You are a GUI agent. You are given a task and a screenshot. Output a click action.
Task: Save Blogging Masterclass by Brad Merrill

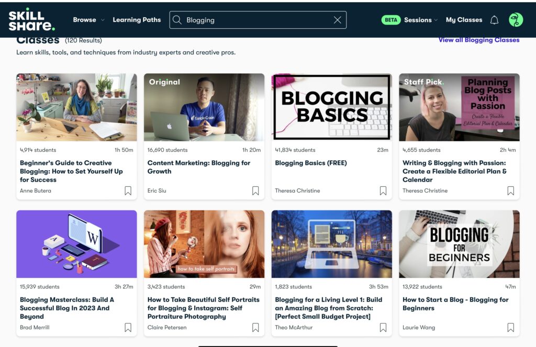click(128, 328)
